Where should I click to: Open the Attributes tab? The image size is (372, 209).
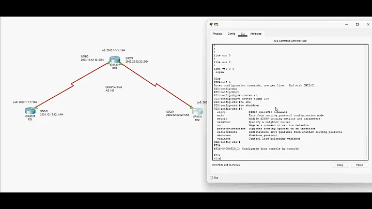click(256, 34)
